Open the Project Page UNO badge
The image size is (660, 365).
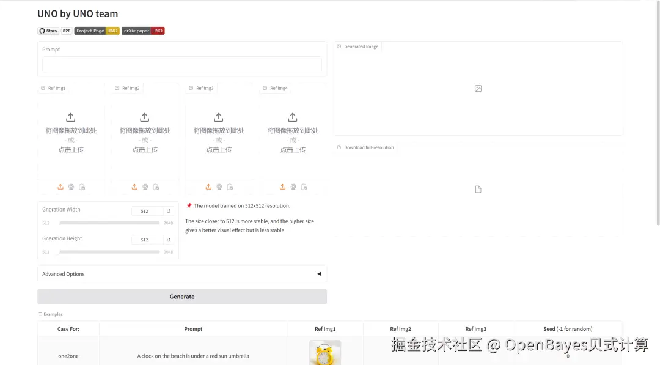click(97, 31)
